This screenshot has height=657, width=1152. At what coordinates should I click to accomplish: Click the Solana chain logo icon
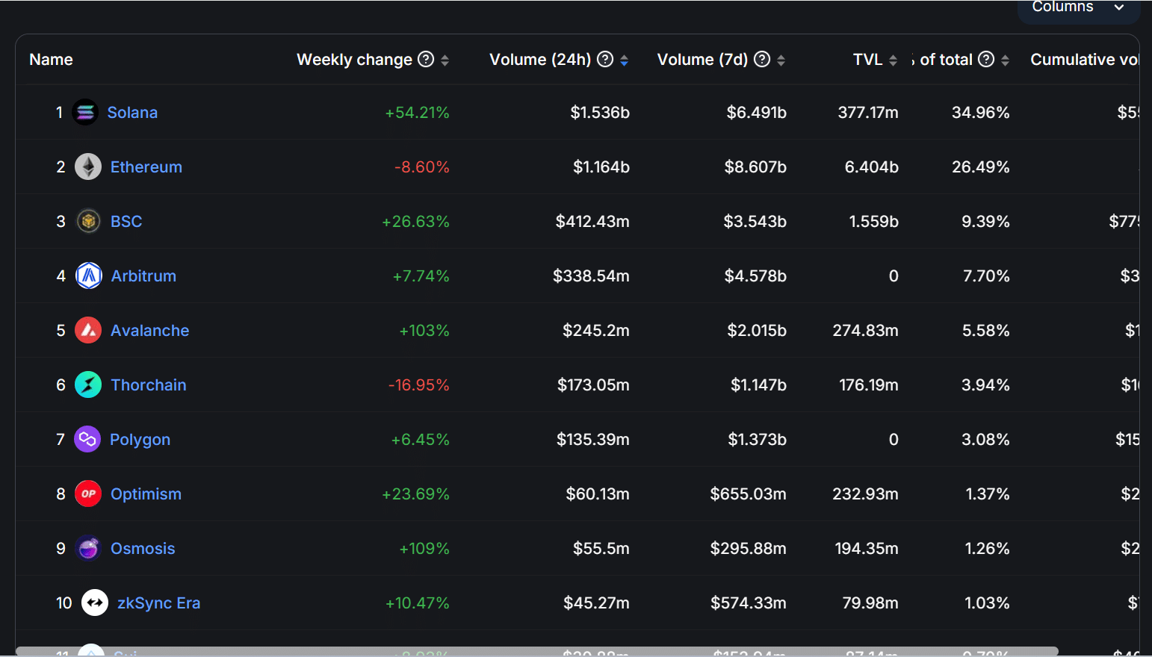pyautogui.click(x=85, y=112)
